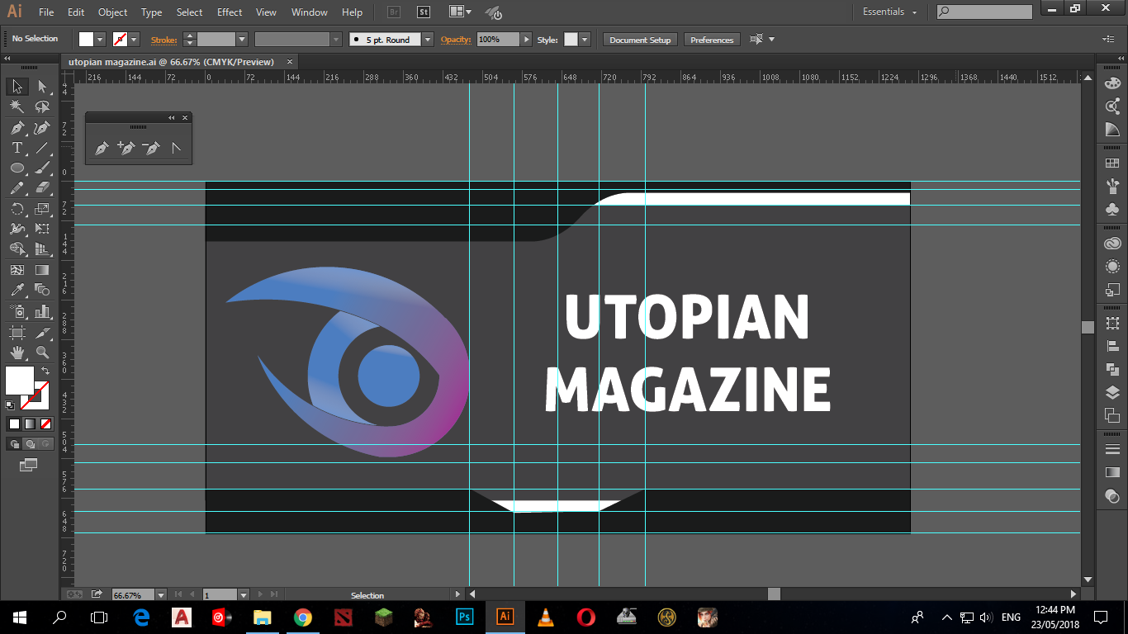Image resolution: width=1128 pixels, height=634 pixels.
Task: Swap fill and stroke colors
Action: coord(45,371)
